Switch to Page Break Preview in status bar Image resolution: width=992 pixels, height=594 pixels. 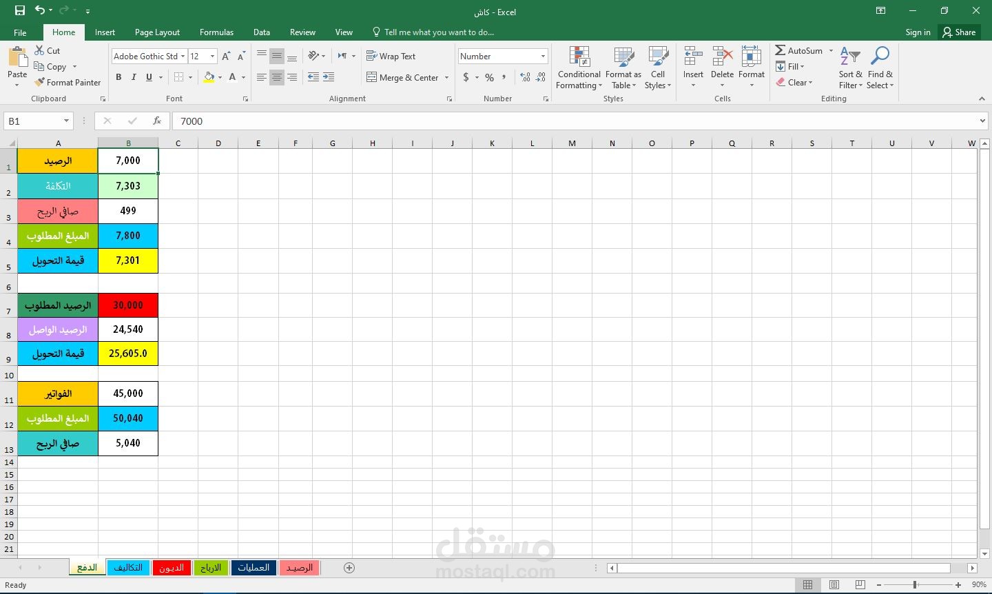click(x=860, y=584)
